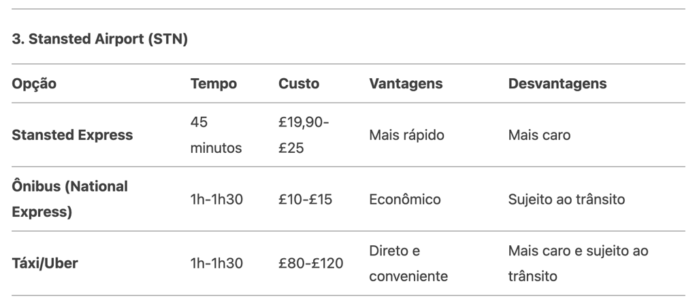Select the Tempo column header
The width and height of the screenshot is (697, 303).
[x=213, y=84]
